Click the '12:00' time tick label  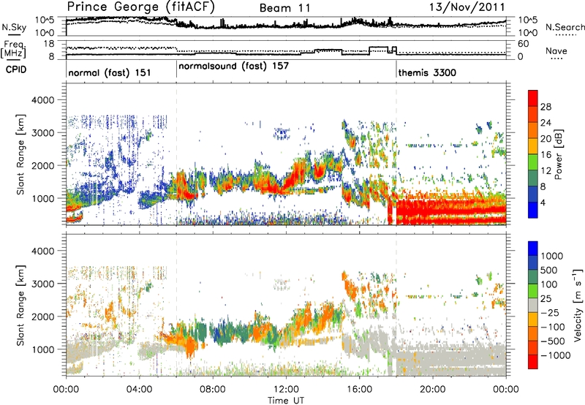tap(286, 390)
